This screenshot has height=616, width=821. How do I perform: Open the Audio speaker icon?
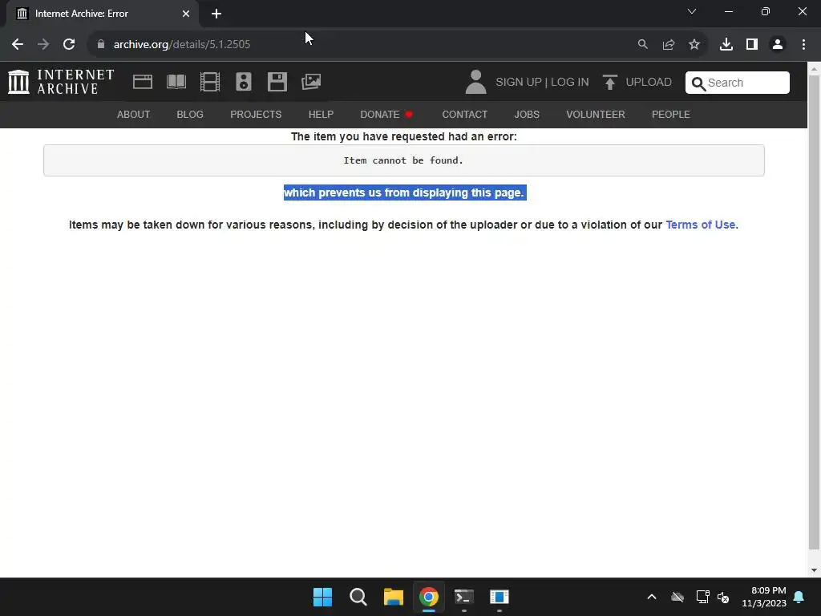(x=244, y=82)
